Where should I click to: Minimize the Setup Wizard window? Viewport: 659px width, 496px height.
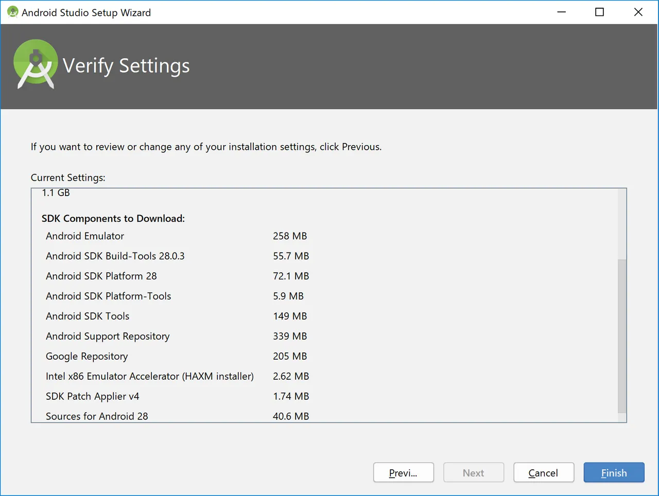coord(562,12)
